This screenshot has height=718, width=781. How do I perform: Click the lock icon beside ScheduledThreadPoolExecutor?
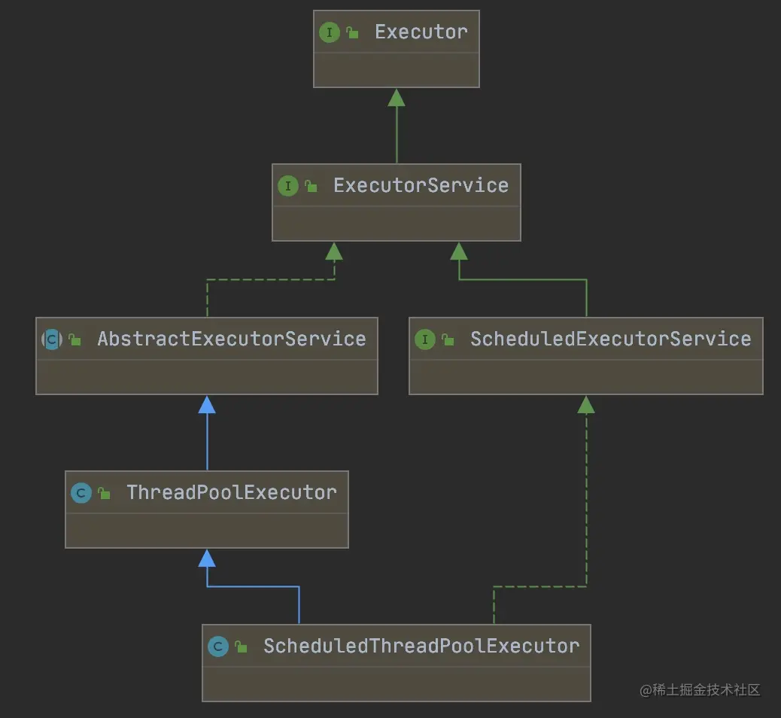(x=241, y=647)
